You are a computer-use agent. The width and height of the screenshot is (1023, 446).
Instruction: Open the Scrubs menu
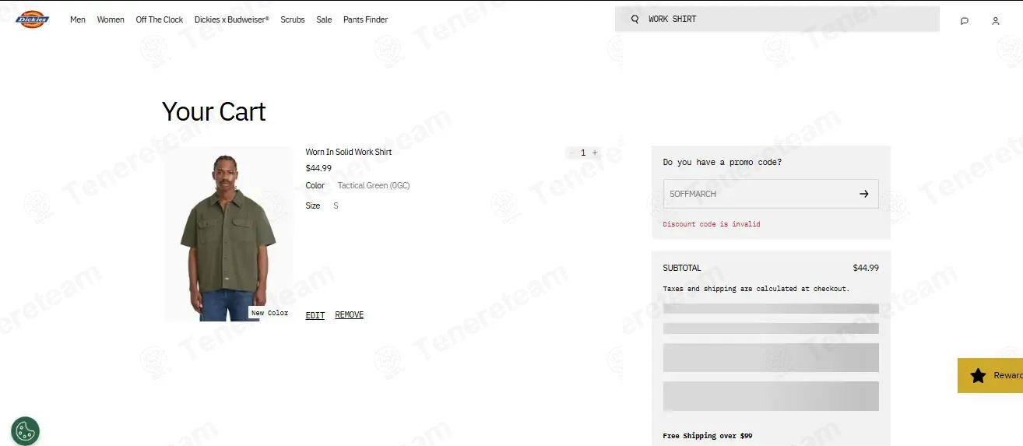[x=293, y=19]
